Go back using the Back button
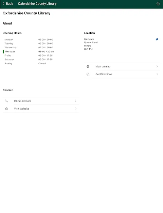This screenshot has width=163, height=213. [x=8, y=4]
